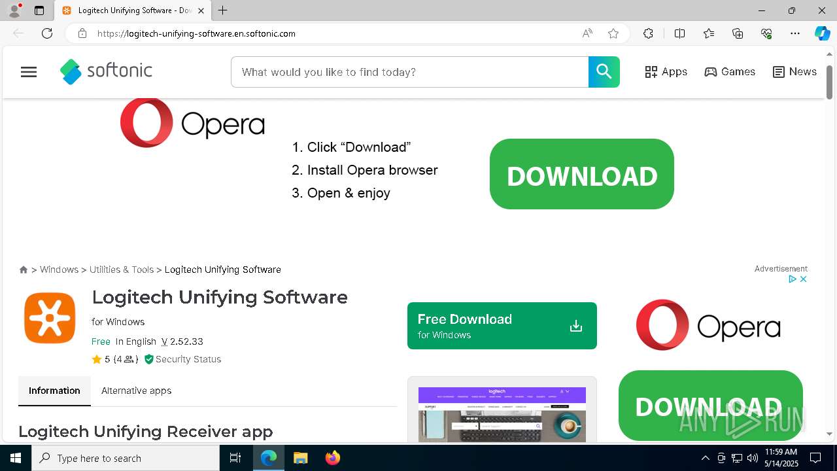Show hidden system tray icons
Viewport: 837px width, 471px height.
click(x=705, y=458)
